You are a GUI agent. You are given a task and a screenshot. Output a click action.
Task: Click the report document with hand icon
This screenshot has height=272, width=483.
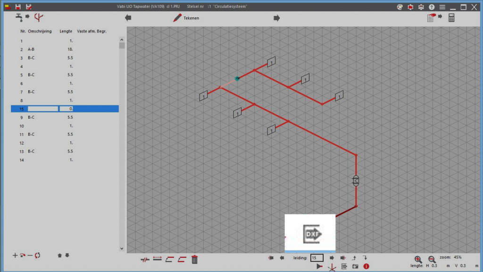click(432, 18)
